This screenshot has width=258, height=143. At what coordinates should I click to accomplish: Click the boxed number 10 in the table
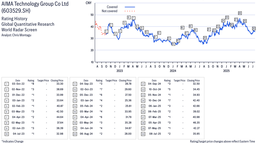coord(6,134)
